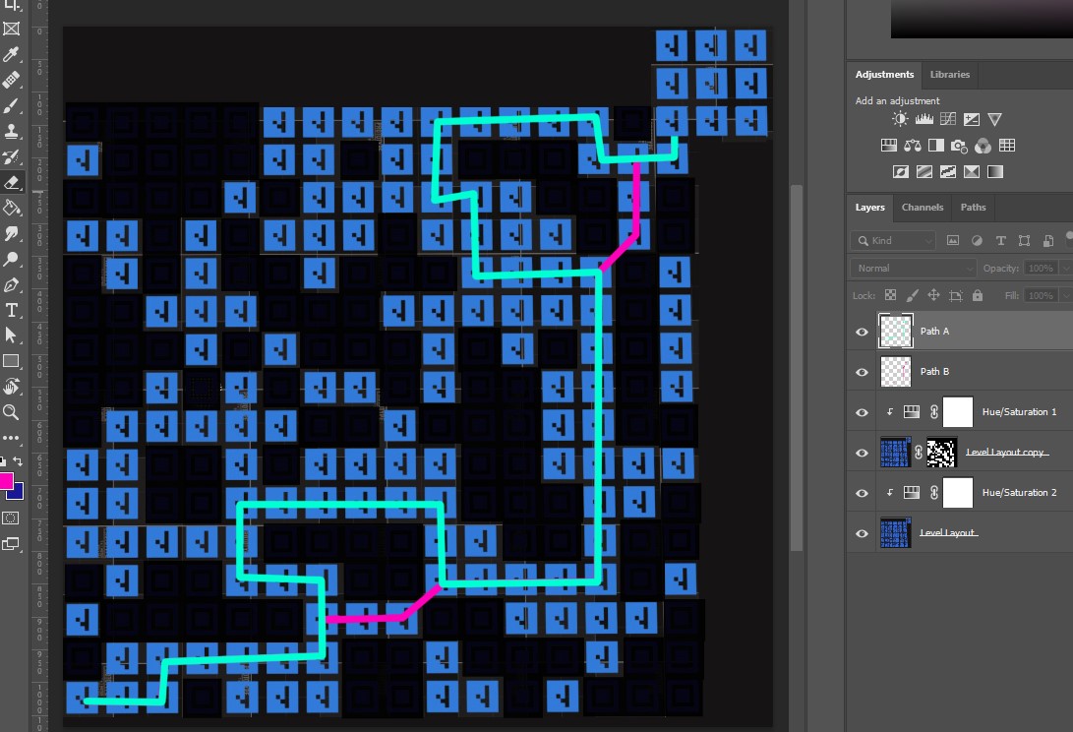
Task: Add a Channel Mixer adjustment
Action: pos(983,146)
